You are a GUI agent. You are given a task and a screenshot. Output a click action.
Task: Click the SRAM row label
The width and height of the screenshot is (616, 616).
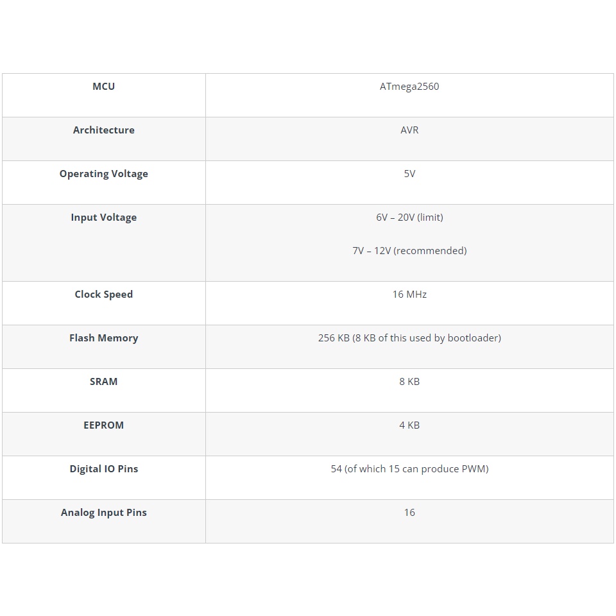click(103, 382)
